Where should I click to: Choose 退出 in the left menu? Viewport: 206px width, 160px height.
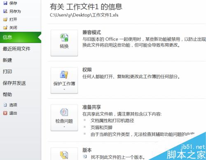tap(13, 113)
